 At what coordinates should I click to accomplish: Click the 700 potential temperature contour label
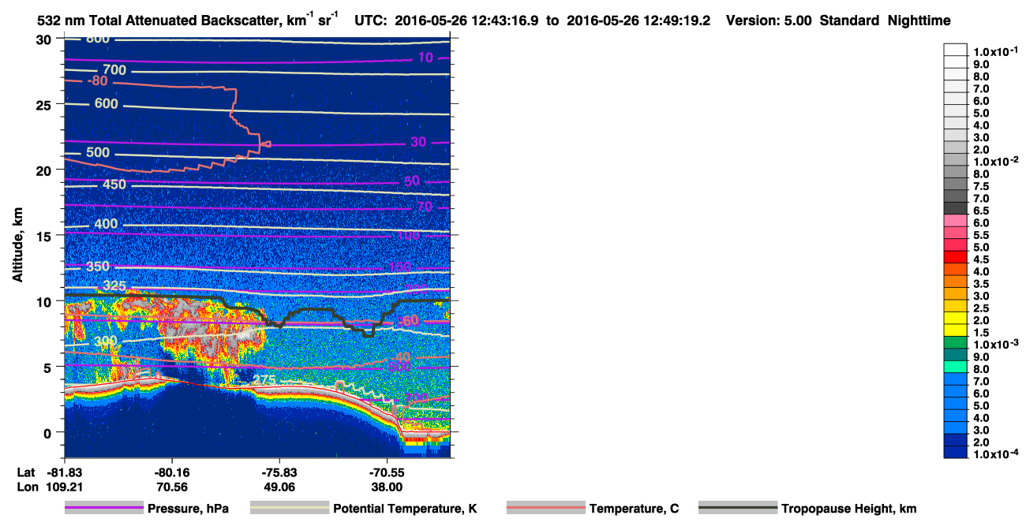point(114,70)
